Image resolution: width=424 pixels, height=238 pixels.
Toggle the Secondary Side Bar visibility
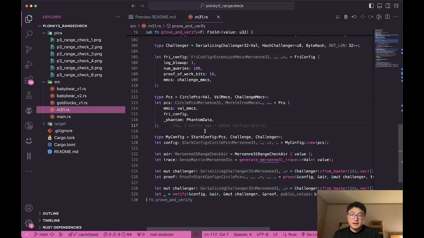[388, 6]
